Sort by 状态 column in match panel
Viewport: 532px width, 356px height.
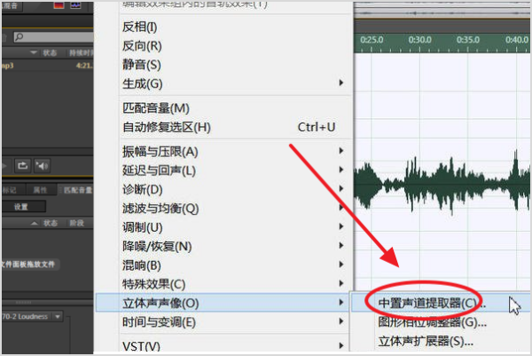click(x=51, y=223)
